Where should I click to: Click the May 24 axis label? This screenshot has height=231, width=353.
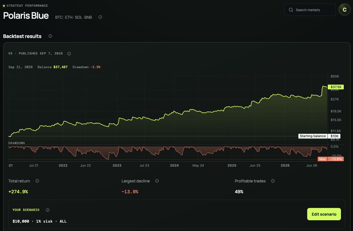click(x=198, y=165)
